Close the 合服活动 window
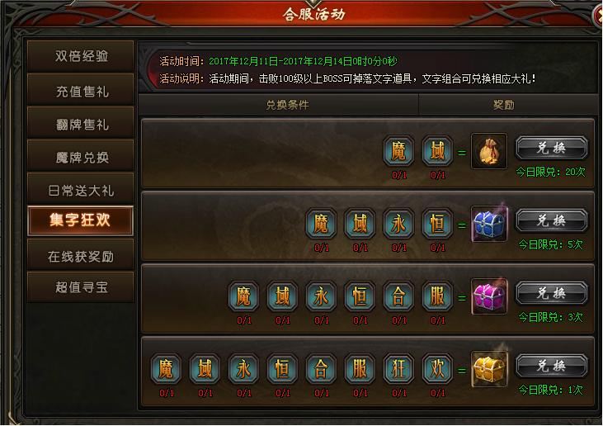 (598, 15)
